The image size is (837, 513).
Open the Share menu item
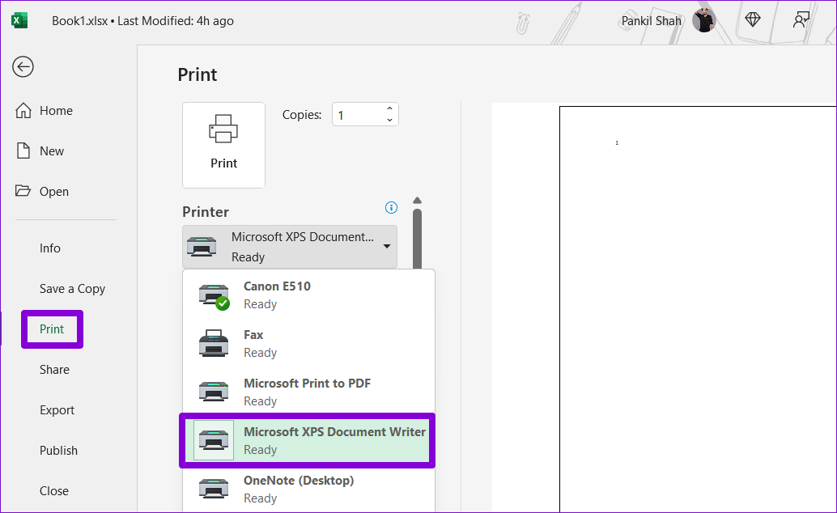54,370
